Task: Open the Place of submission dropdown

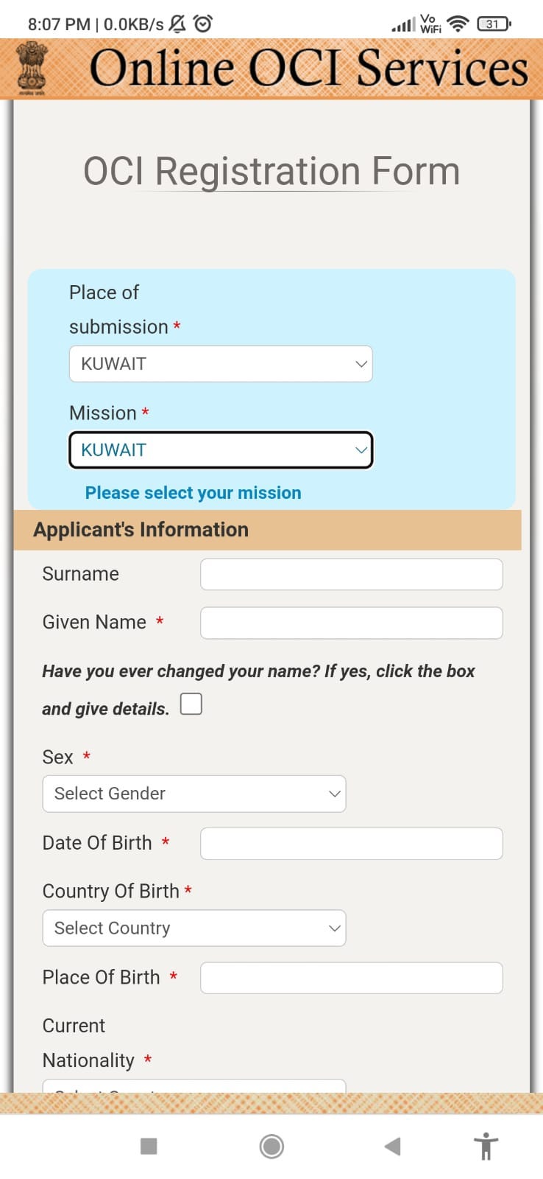Action: point(220,363)
